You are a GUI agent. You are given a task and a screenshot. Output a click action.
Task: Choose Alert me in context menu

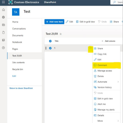click(x=107, y=104)
